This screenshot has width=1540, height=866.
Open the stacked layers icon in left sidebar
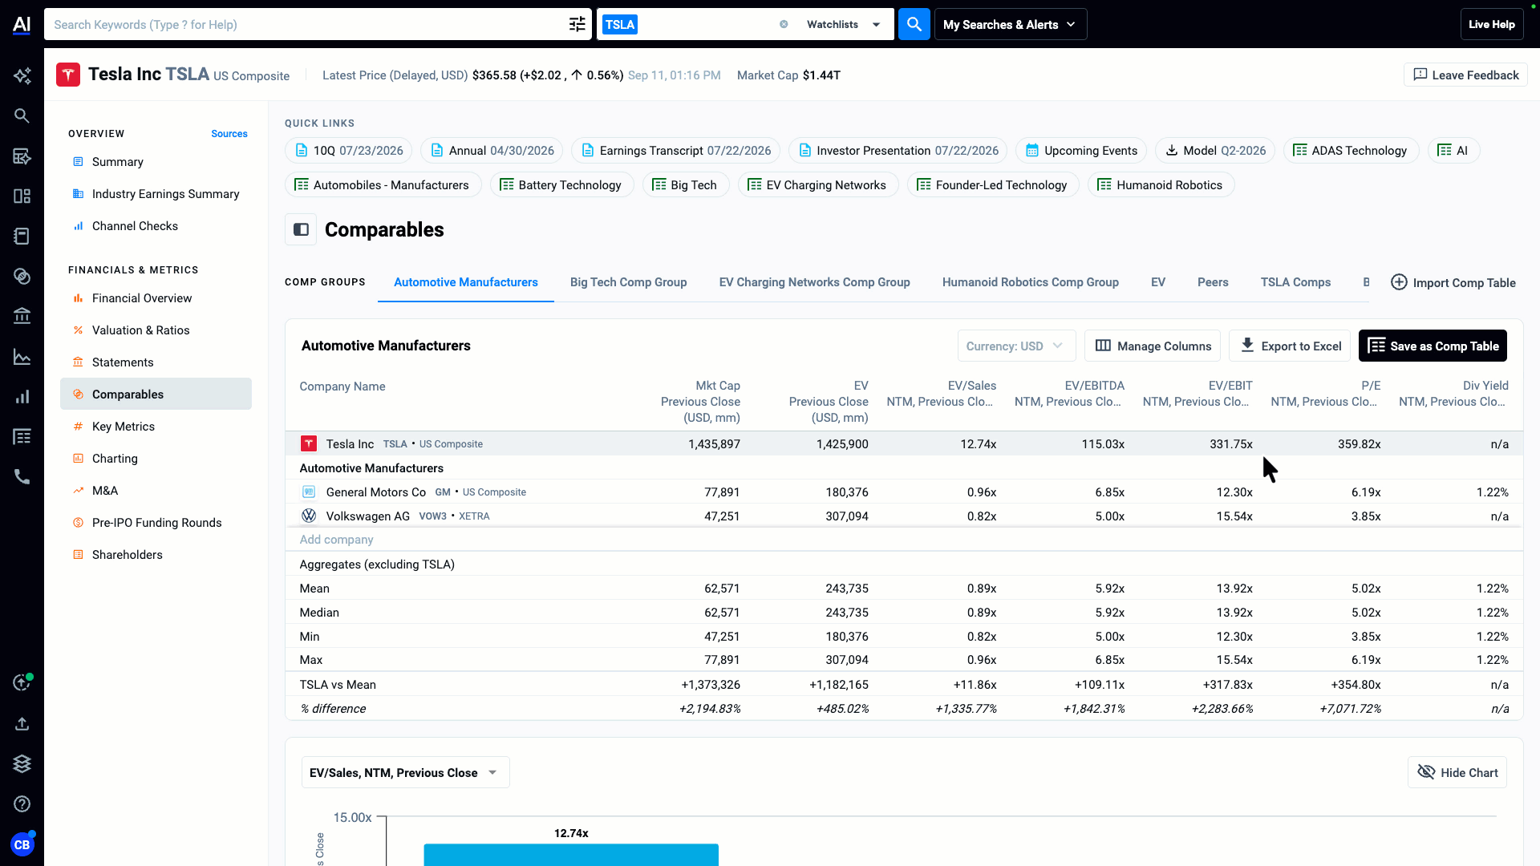pyautogui.click(x=22, y=764)
